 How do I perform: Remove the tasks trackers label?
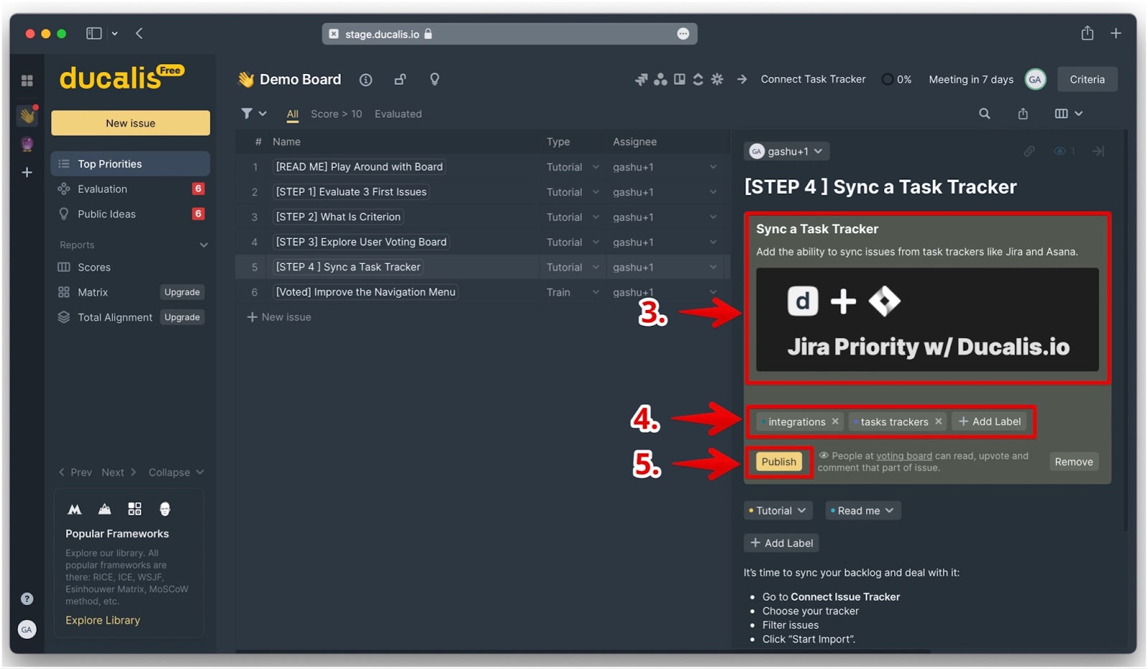point(938,421)
